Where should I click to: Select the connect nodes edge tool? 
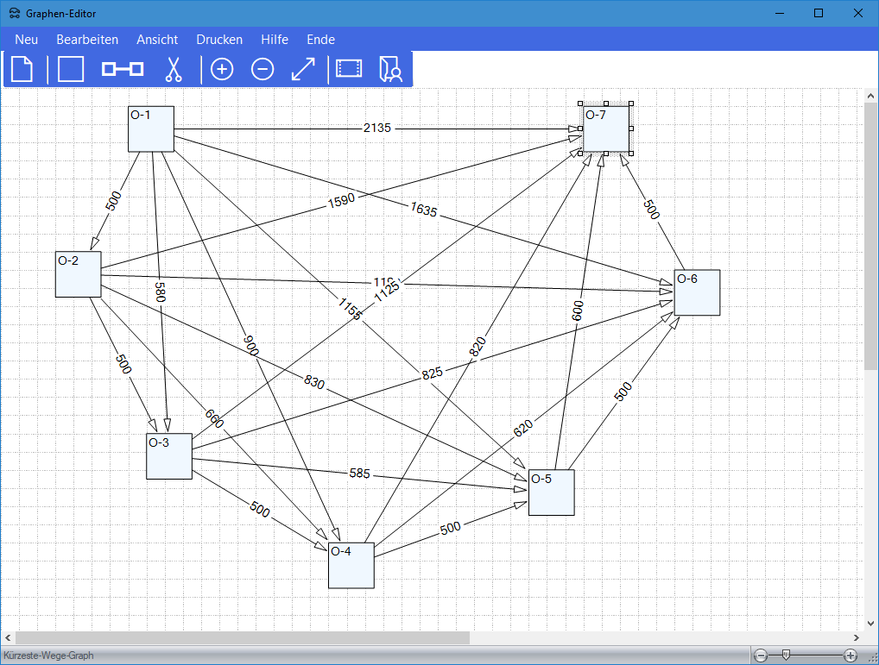tap(123, 69)
